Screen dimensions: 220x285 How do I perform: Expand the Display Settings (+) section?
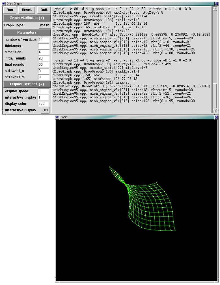pyautogui.click(x=27, y=84)
